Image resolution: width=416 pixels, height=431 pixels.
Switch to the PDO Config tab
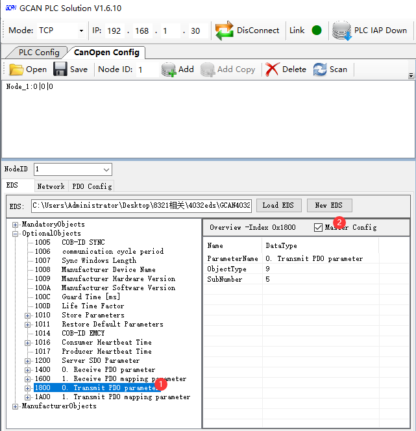(92, 186)
